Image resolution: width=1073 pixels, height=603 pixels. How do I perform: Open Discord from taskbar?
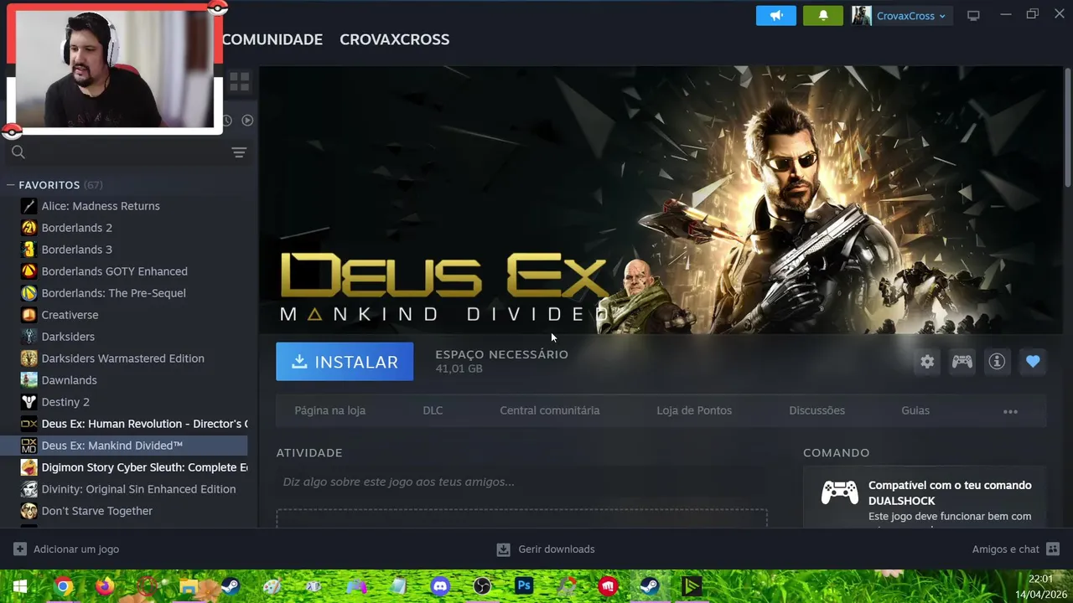point(440,586)
